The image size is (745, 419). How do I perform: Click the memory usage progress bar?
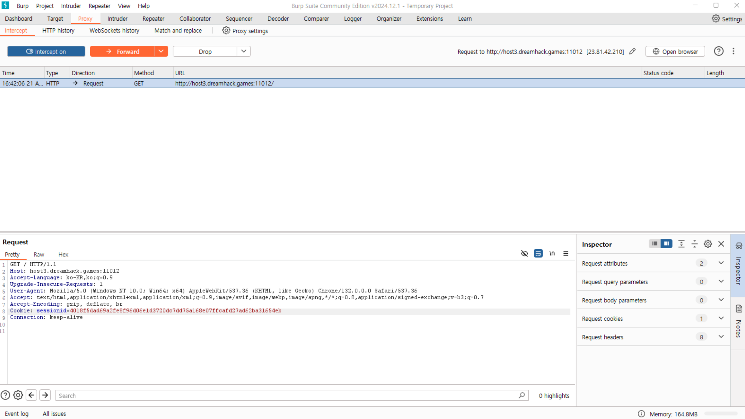[720, 414]
